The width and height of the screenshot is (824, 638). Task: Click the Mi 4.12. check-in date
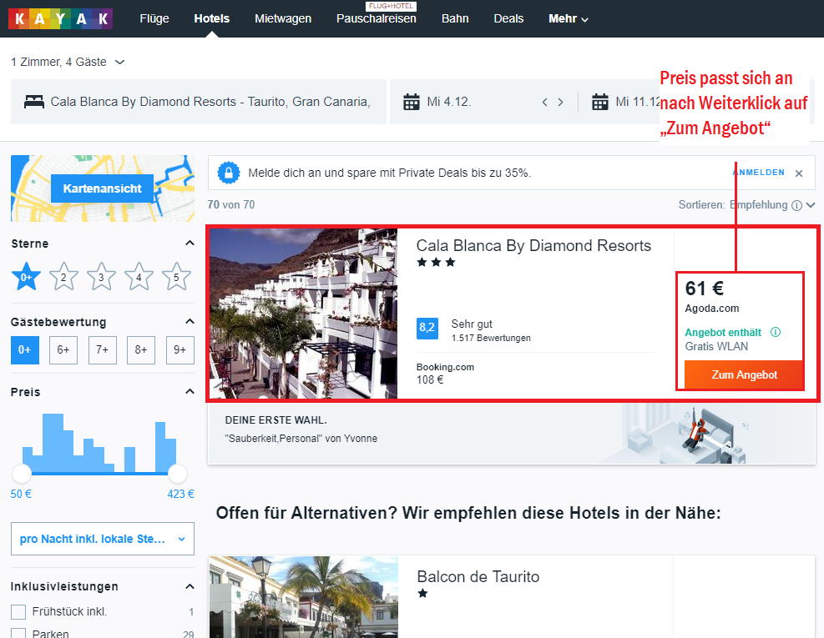[449, 102]
